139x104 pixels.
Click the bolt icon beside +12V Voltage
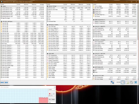coord(47,72)
